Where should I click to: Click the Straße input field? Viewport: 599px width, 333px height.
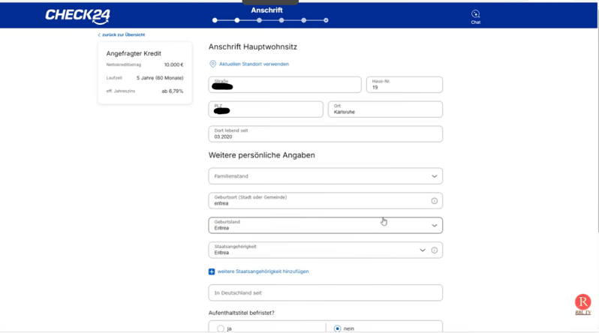[x=285, y=85]
